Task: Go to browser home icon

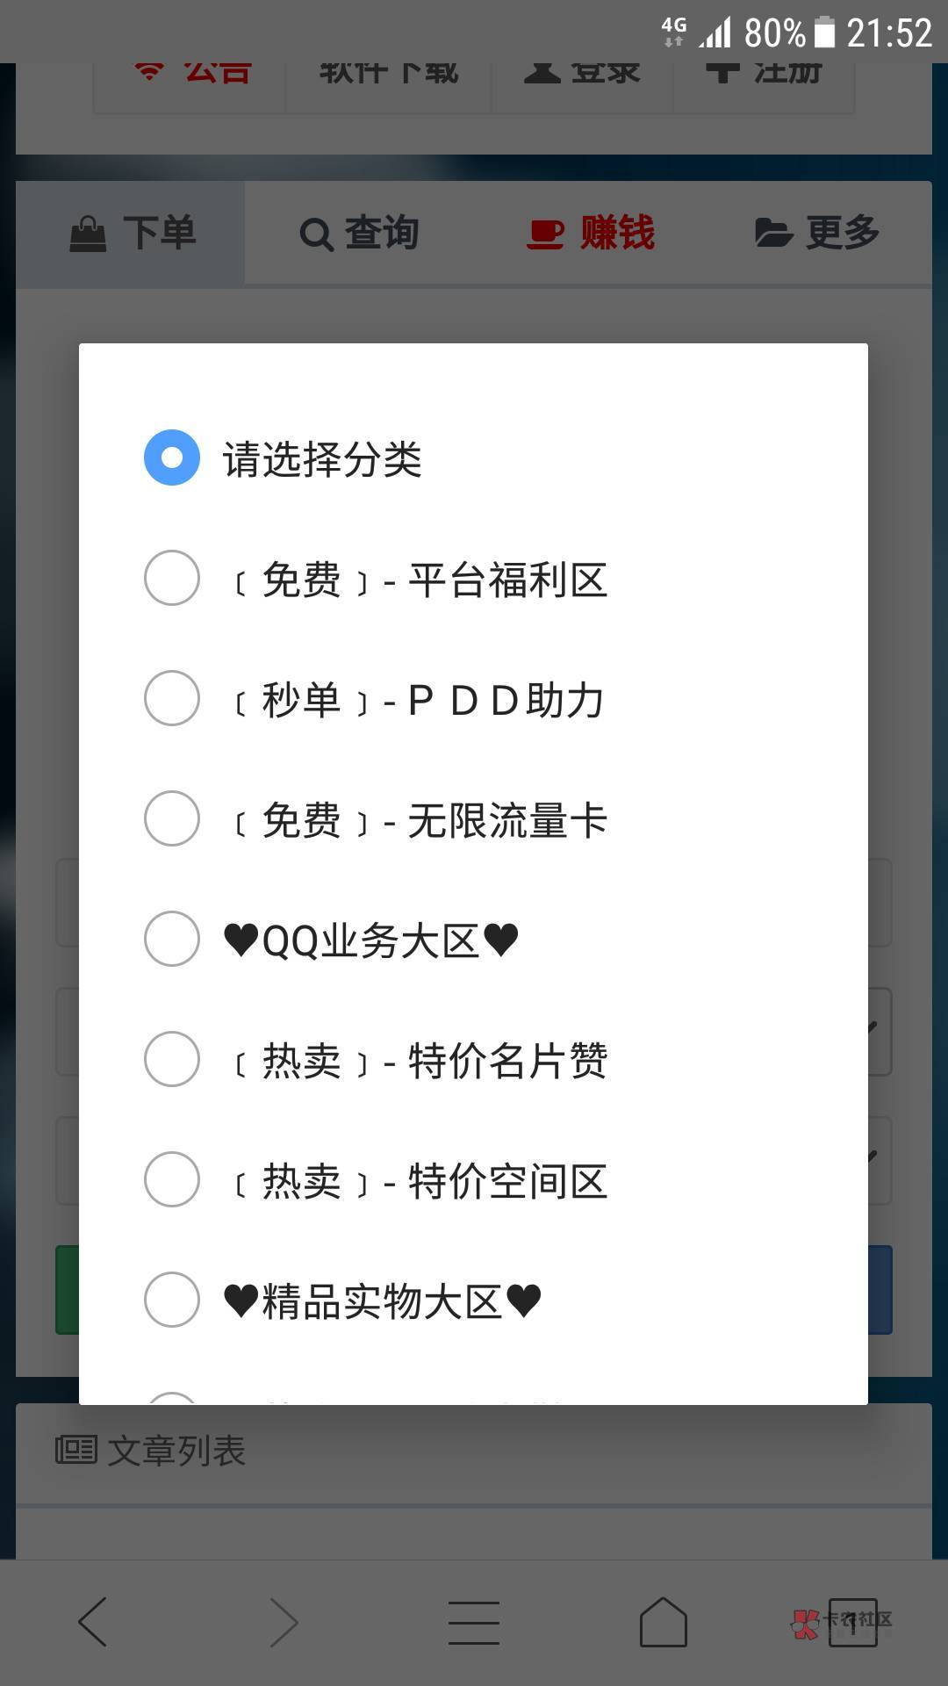Action: (x=664, y=1621)
